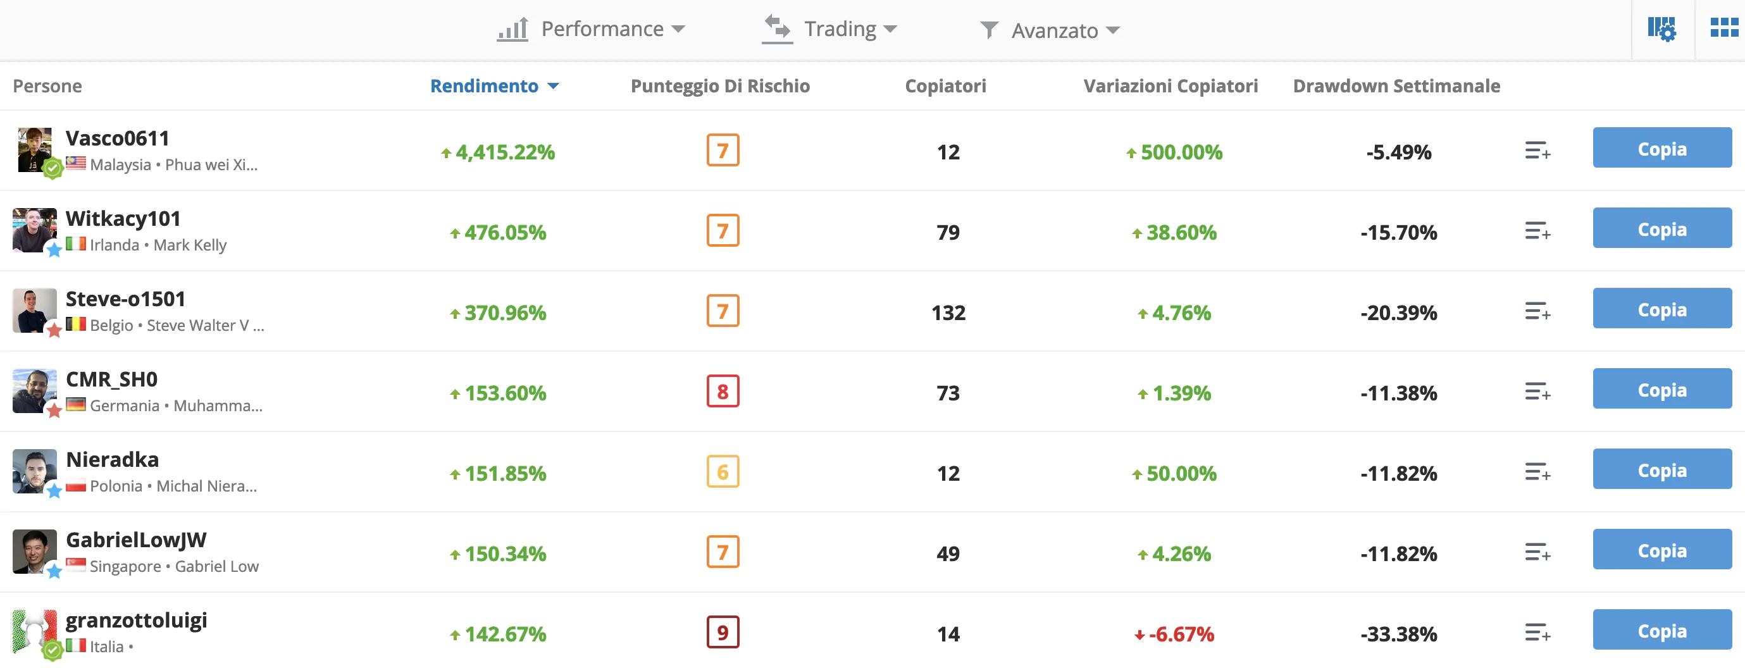Sort by Punteggio Di Rischio column

[720, 86]
